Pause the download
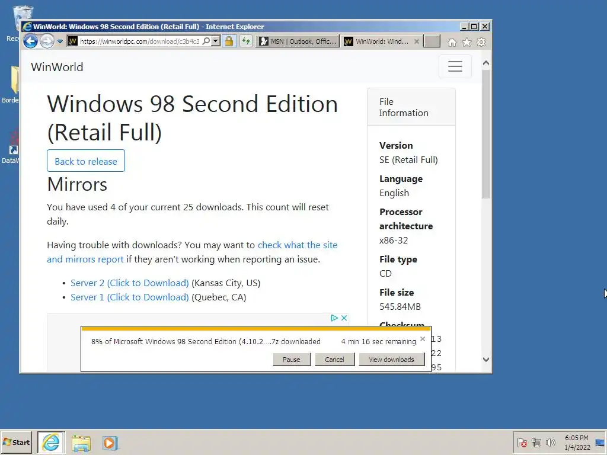Viewport: 607px width, 455px height. click(x=292, y=360)
